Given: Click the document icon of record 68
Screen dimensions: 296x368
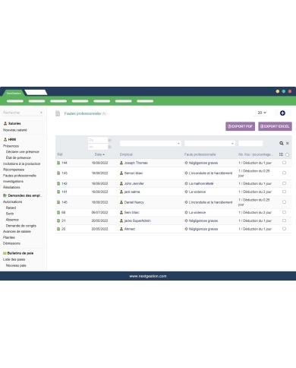Looking at the screenshot, I should [x=58, y=212].
